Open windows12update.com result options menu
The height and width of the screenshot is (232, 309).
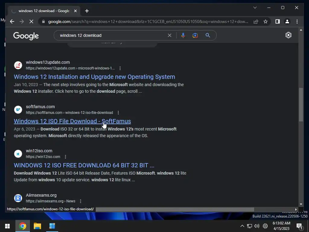(x=120, y=68)
